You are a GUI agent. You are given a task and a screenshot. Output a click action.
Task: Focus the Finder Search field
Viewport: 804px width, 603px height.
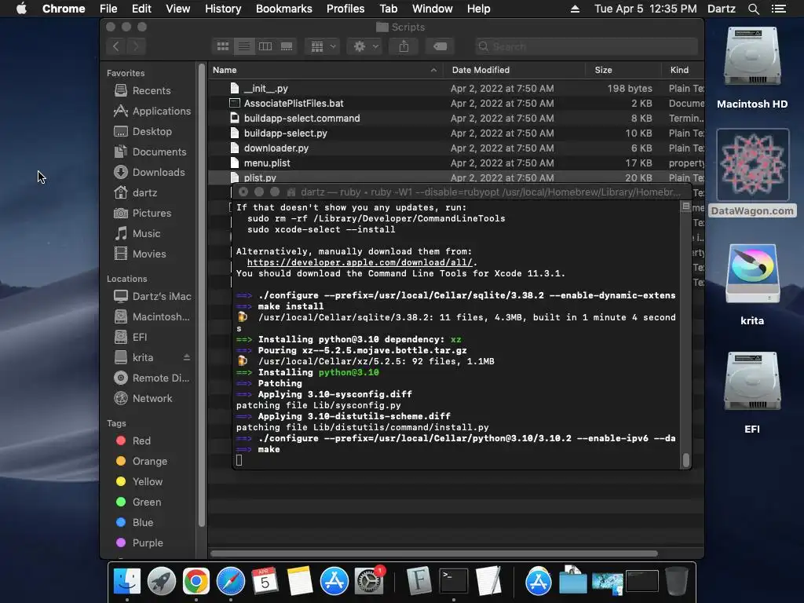click(x=586, y=46)
